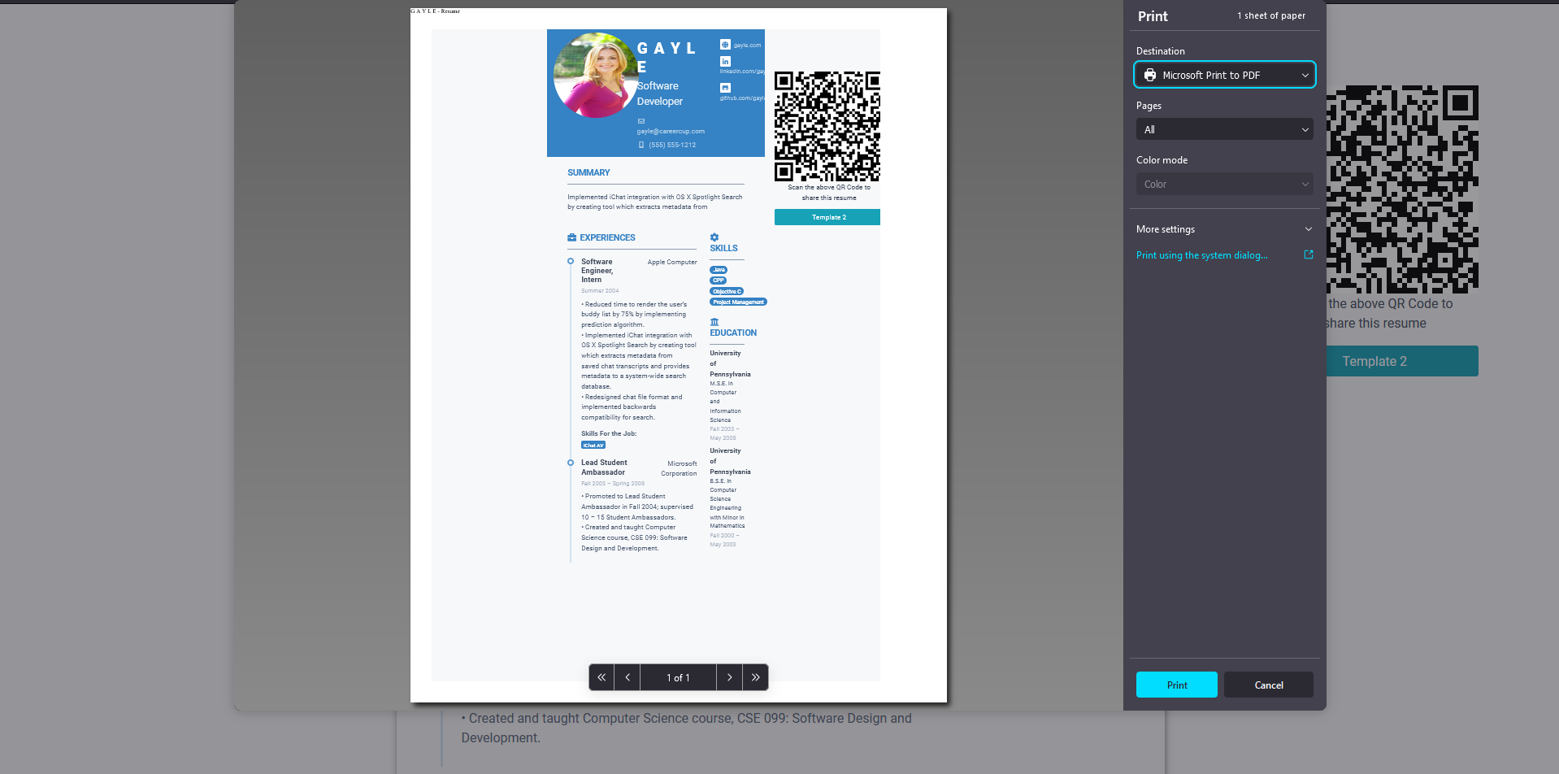
Task: Click the QR code on background page
Action: pos(1402,189)
